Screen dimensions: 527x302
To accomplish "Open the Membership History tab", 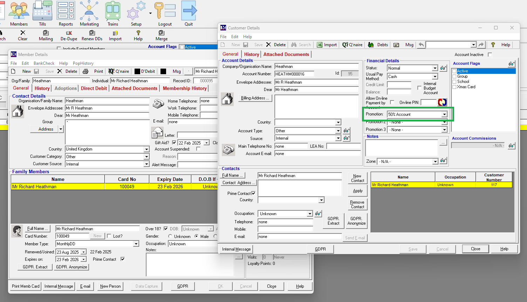I will tap(185, 89).
